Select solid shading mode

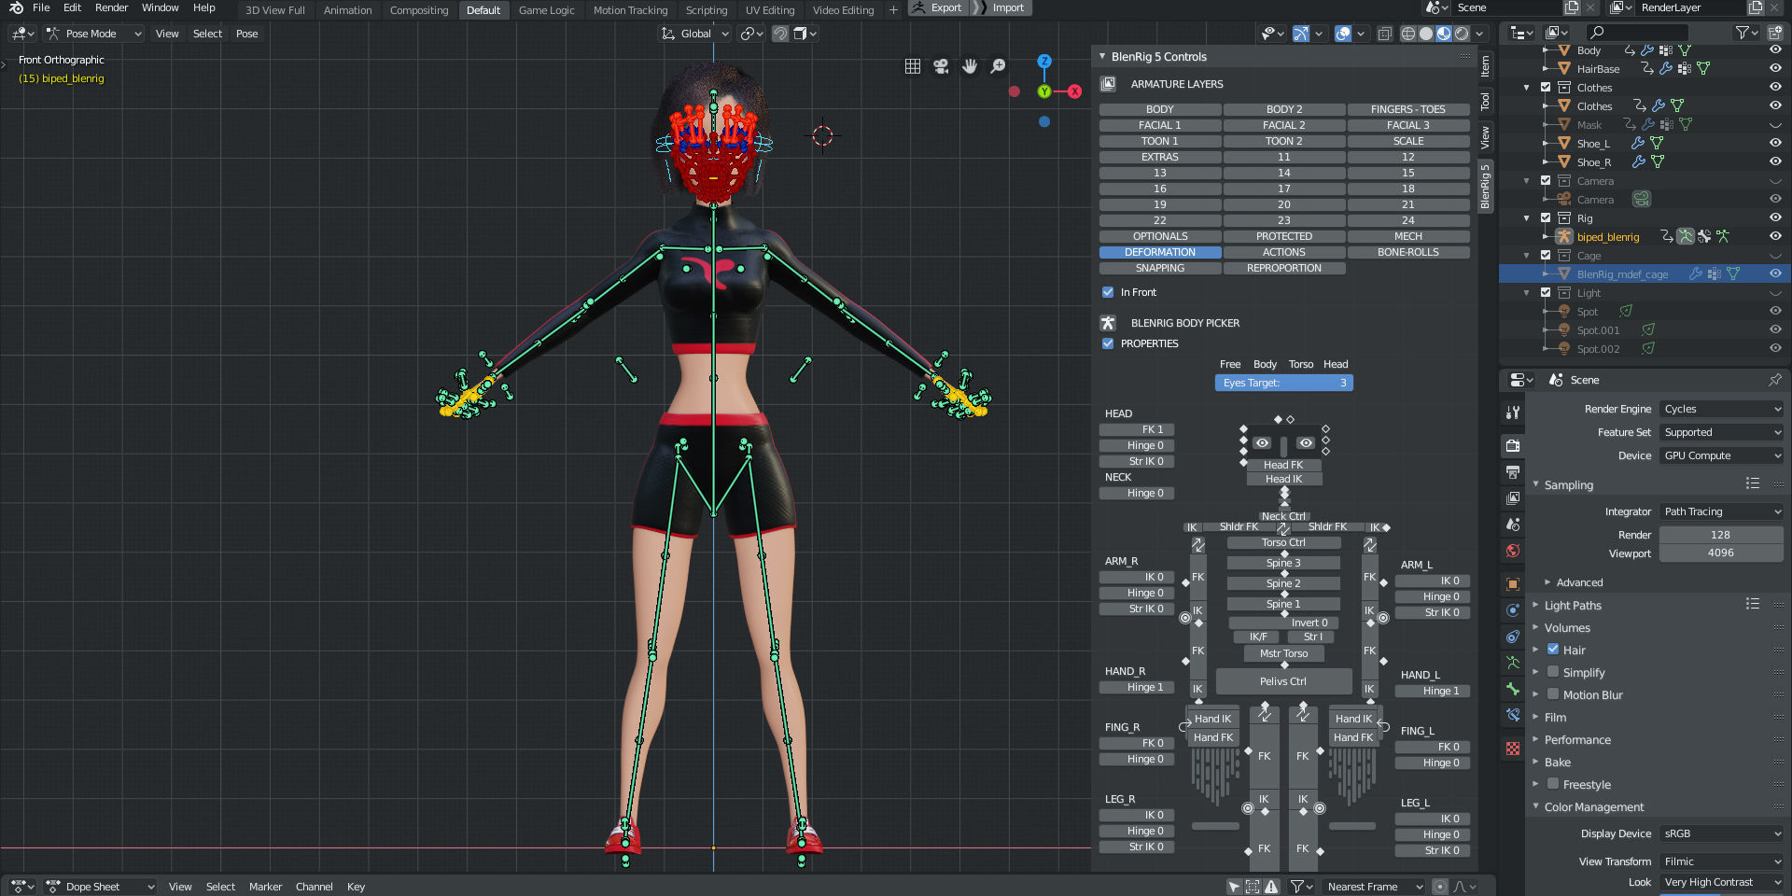pyautogui.click(x=1426, y=34)
